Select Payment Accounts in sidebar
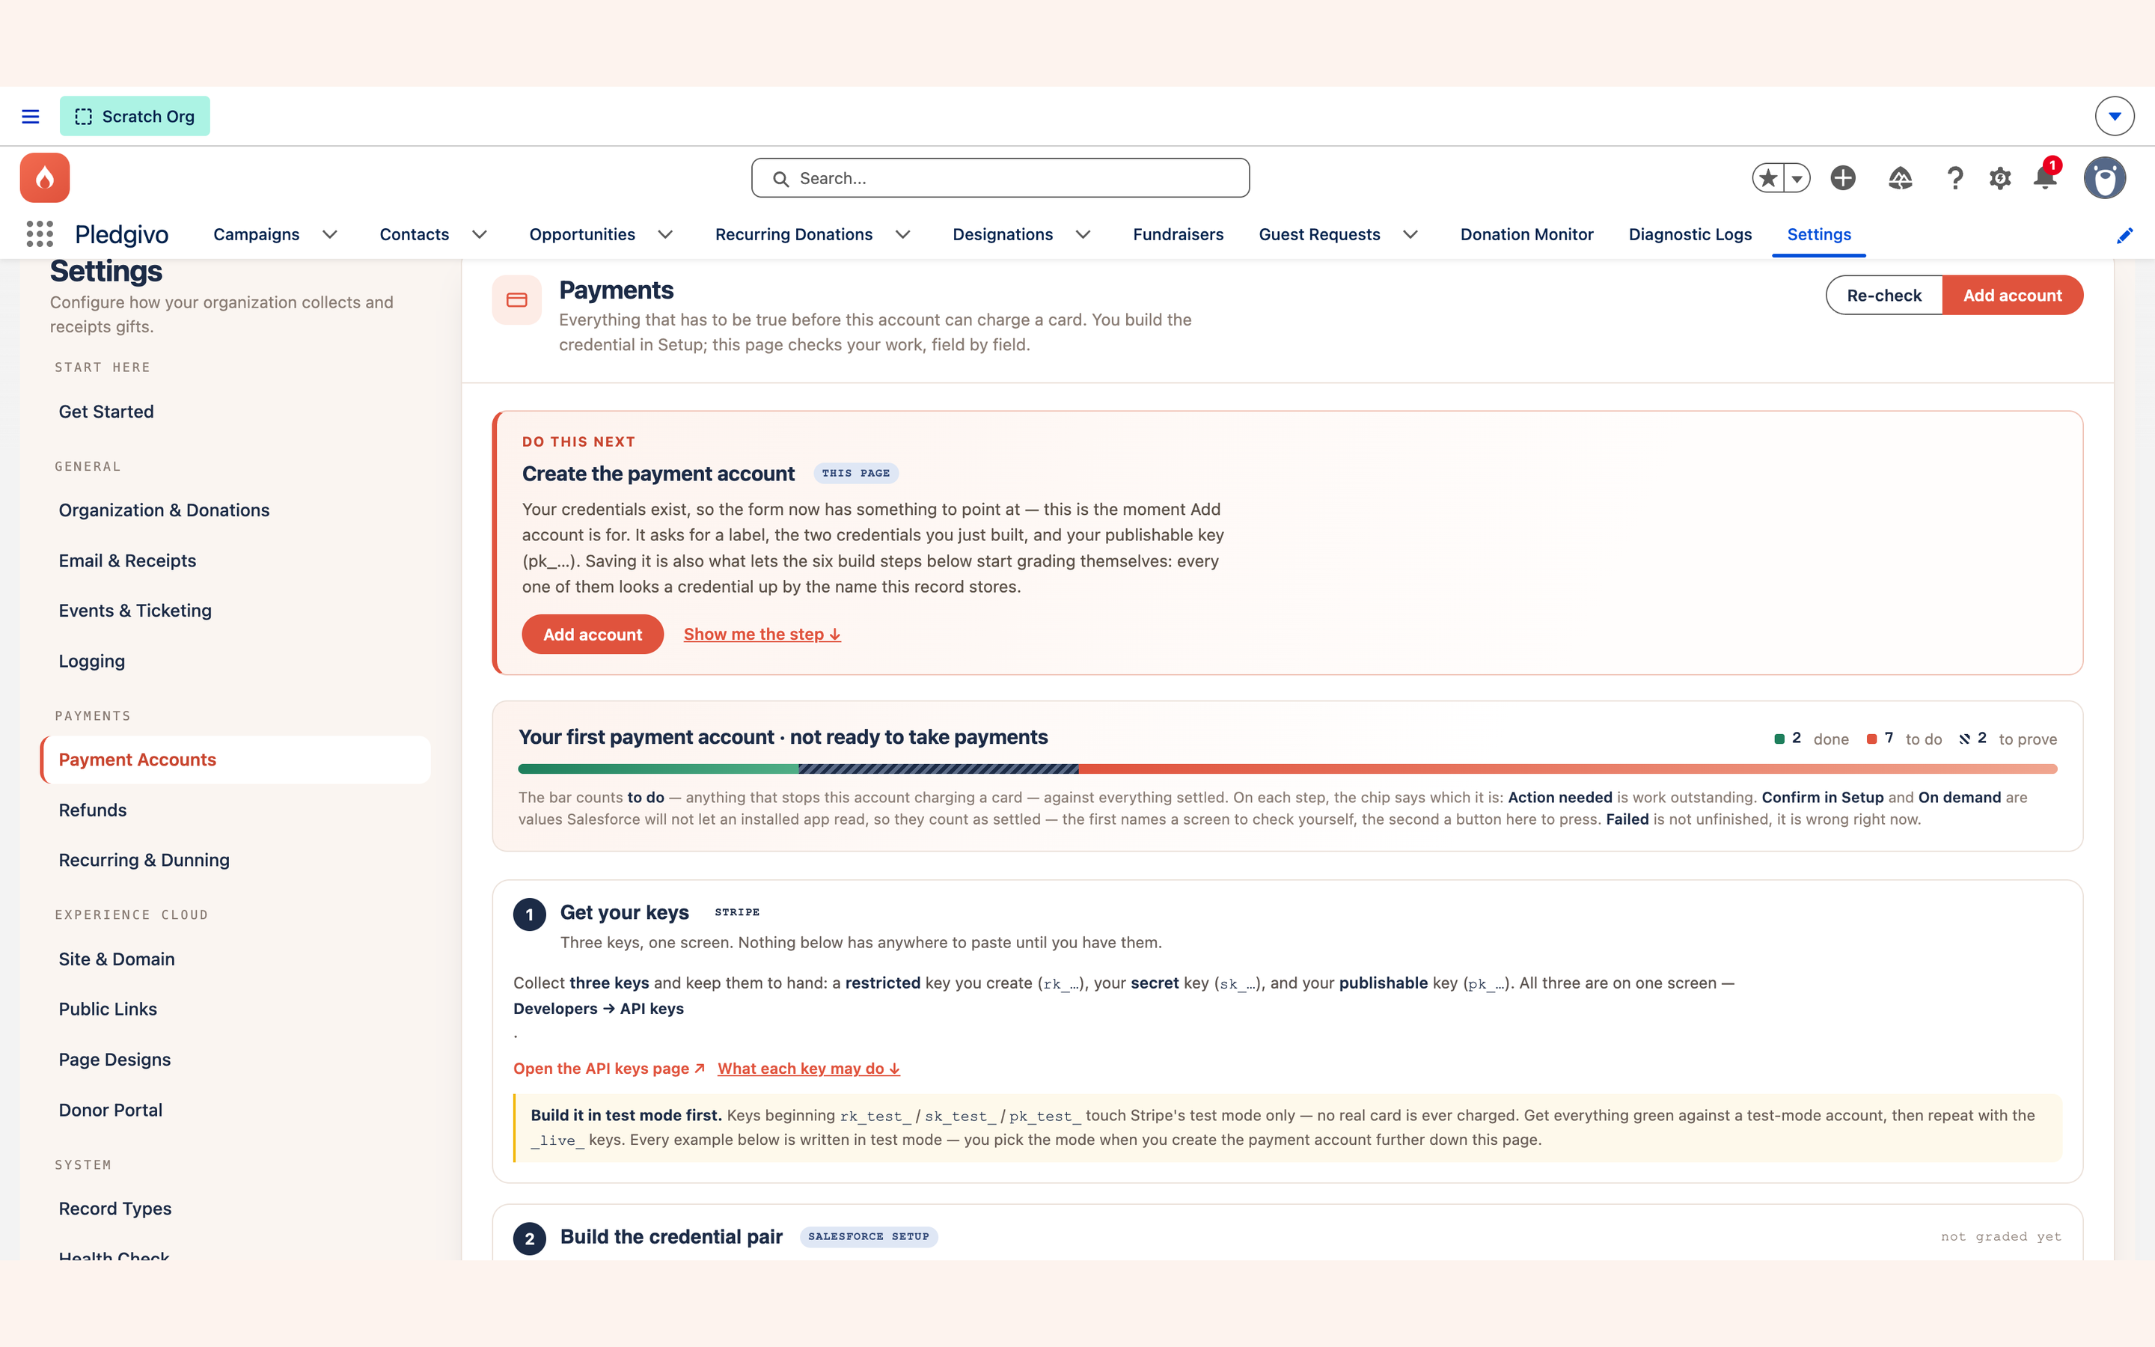The image size is (2155, 1347). (x=236, y=760)
